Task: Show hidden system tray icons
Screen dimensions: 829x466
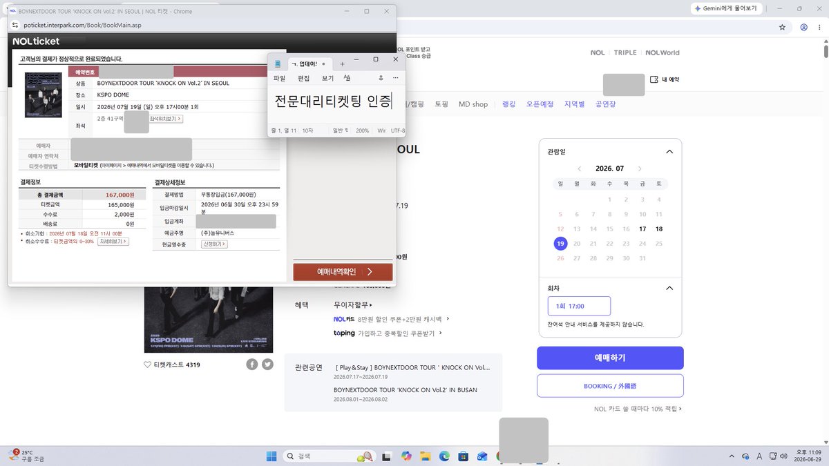Action: [732, 456]
